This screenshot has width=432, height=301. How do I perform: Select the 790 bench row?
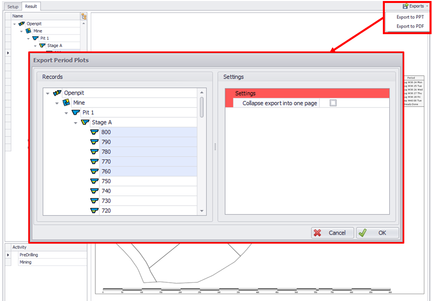(148, 142)
